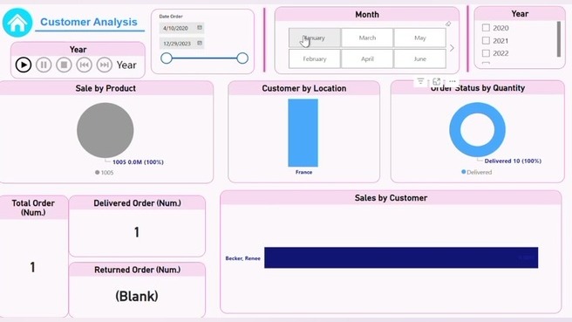Open the start date calendar picker

pyautogui.click(x=200, y=28)
